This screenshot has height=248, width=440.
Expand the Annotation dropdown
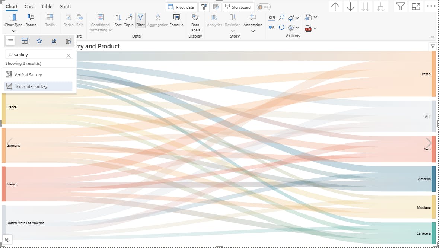pos(253,31)
